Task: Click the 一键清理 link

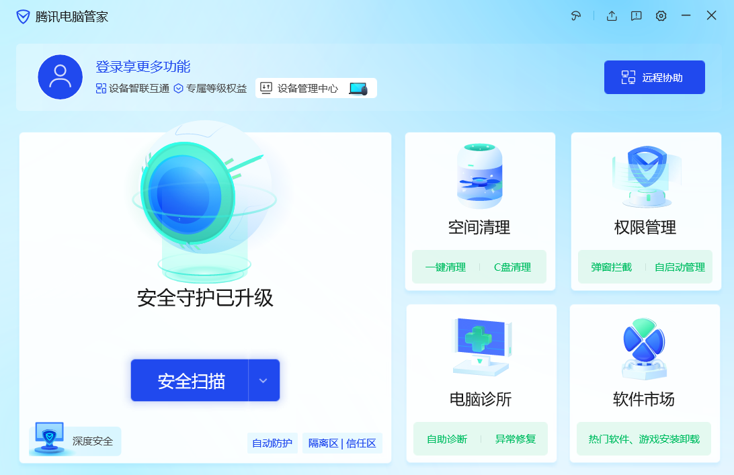Action: click(446, 266)
